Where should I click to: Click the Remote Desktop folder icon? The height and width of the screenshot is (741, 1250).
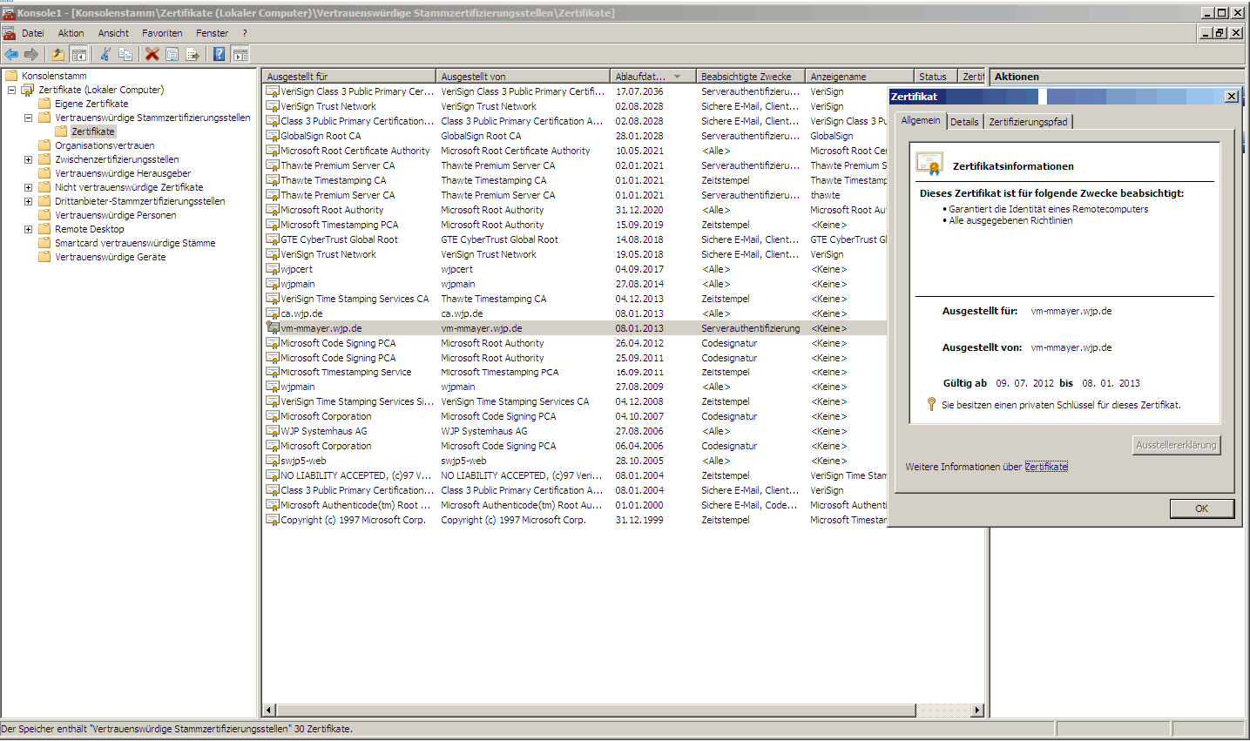[x=44, y=229]
